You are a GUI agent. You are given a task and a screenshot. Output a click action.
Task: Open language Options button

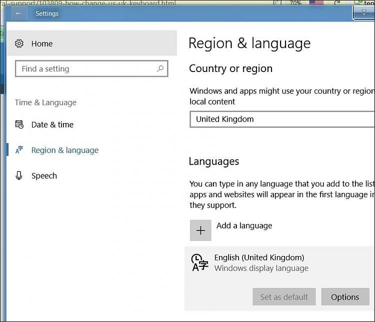point(345,297)
